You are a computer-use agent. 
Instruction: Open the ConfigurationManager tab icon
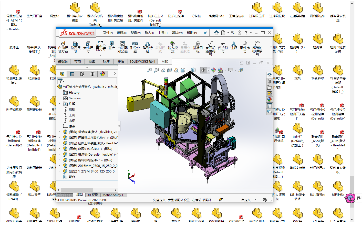(x=82, y=74)
